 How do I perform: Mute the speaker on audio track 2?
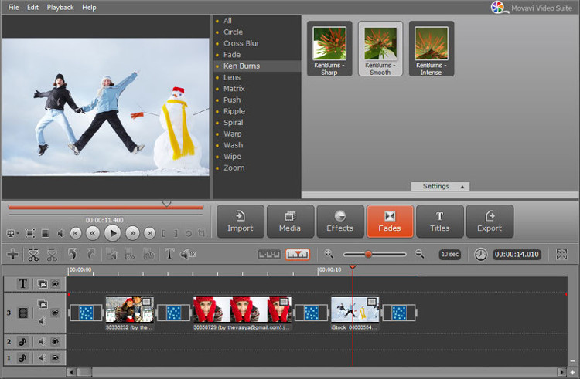pyautogui.click(x=42, y=342)
